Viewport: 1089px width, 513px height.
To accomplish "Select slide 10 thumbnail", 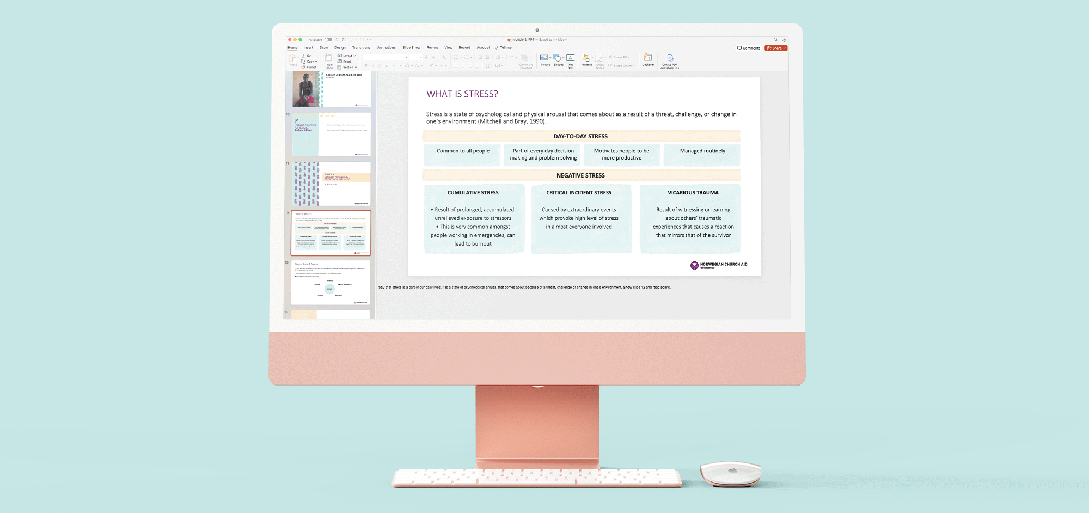I will pyautogui.click(x=332, y=135).
